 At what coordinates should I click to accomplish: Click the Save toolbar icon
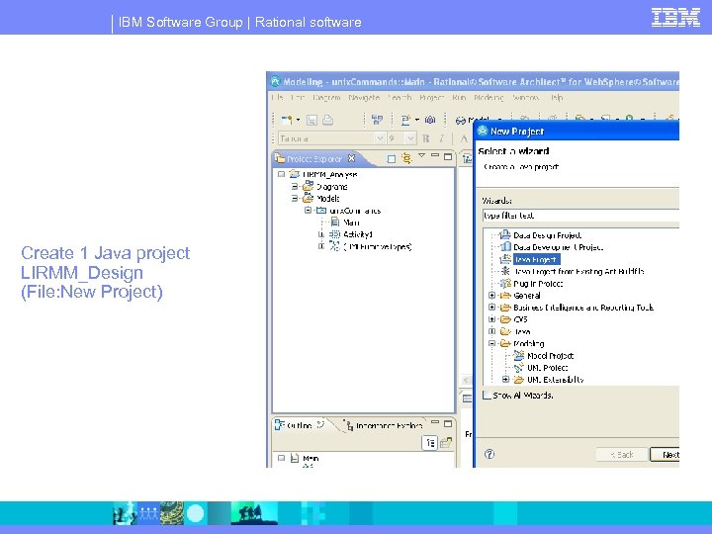tap(311, 120)
